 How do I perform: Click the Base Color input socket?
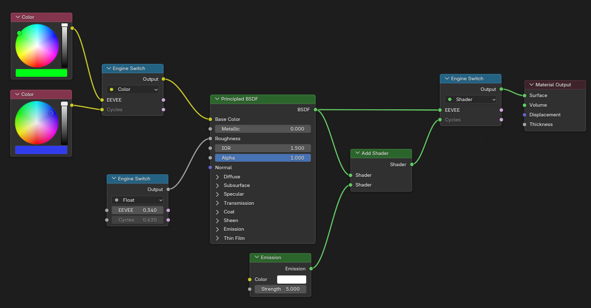point(211,119)
